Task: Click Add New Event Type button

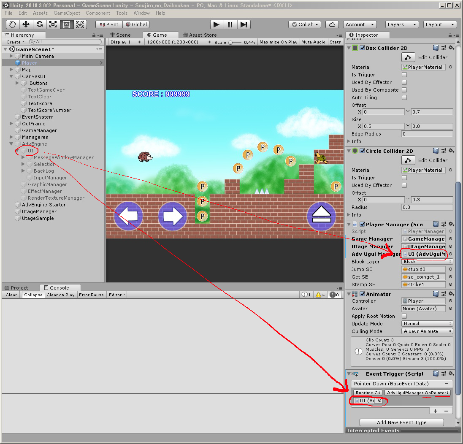Action: click(401, 422)
